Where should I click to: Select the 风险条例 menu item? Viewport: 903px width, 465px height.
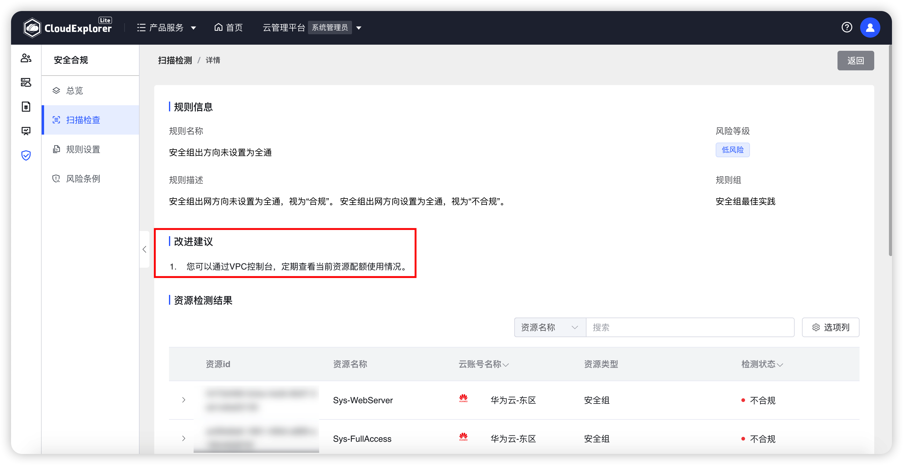[83, 178]
